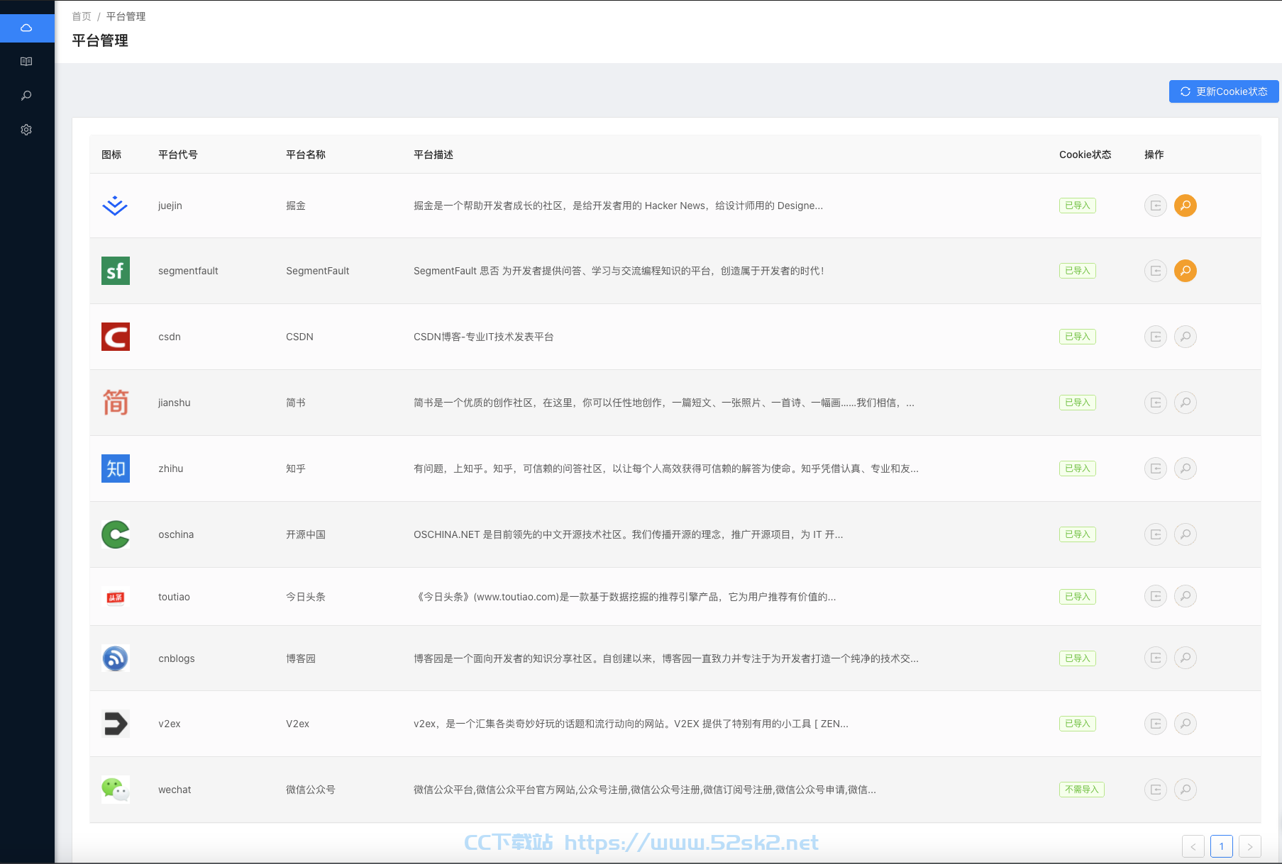1282x864 pixels.
Task: Click the 更新Cookie状态 button
Action: 1224,91
